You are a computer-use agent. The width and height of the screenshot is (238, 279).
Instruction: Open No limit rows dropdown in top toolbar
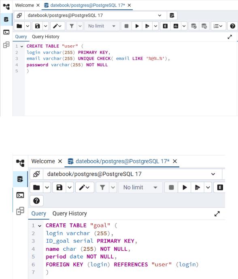[102, 26]
